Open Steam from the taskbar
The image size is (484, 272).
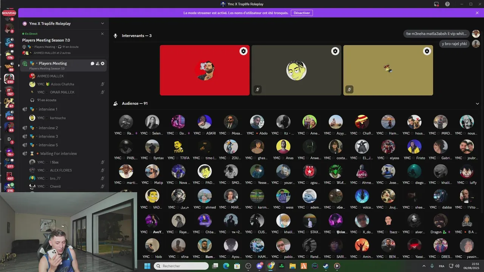(326, 266)
